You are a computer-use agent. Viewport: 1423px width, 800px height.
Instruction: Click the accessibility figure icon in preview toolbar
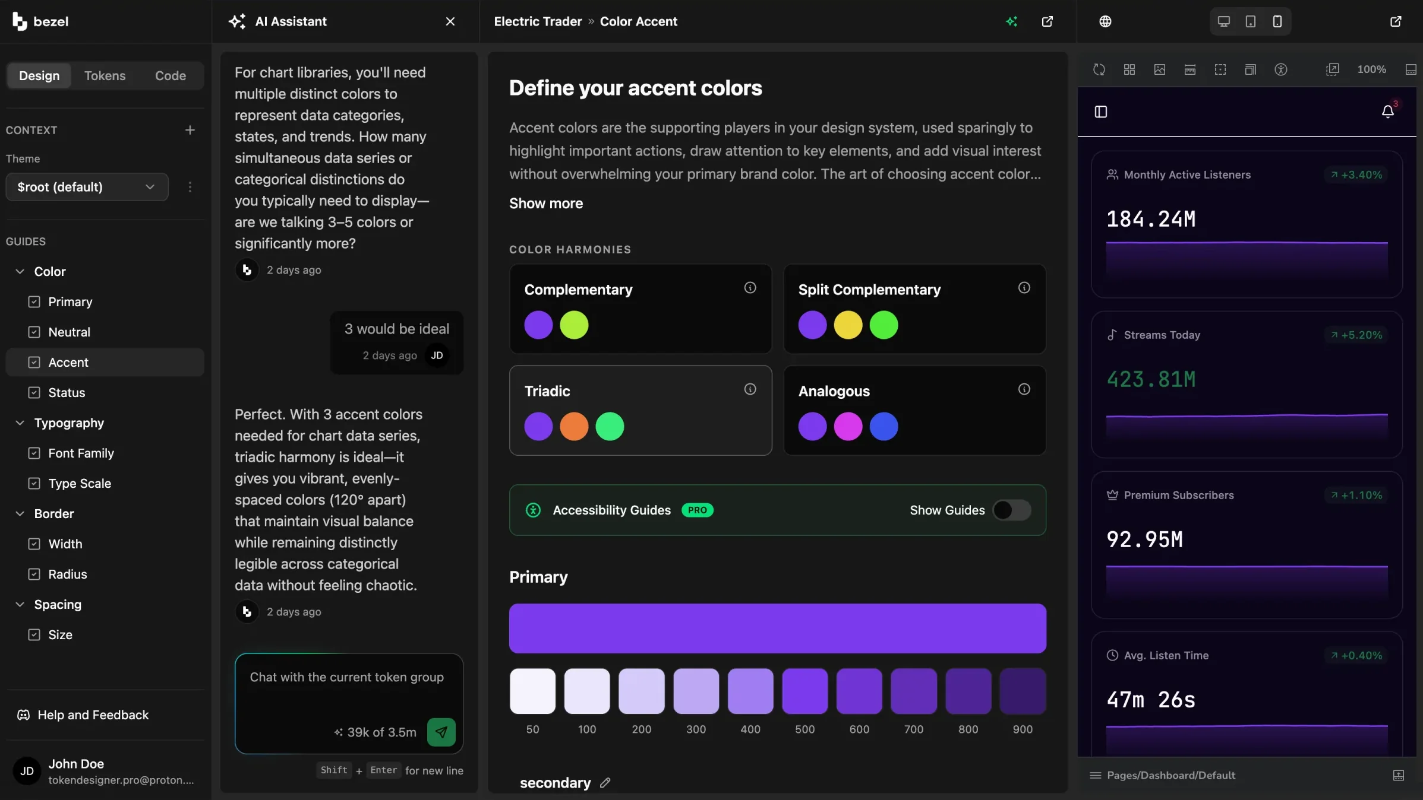click(1281, 69)
